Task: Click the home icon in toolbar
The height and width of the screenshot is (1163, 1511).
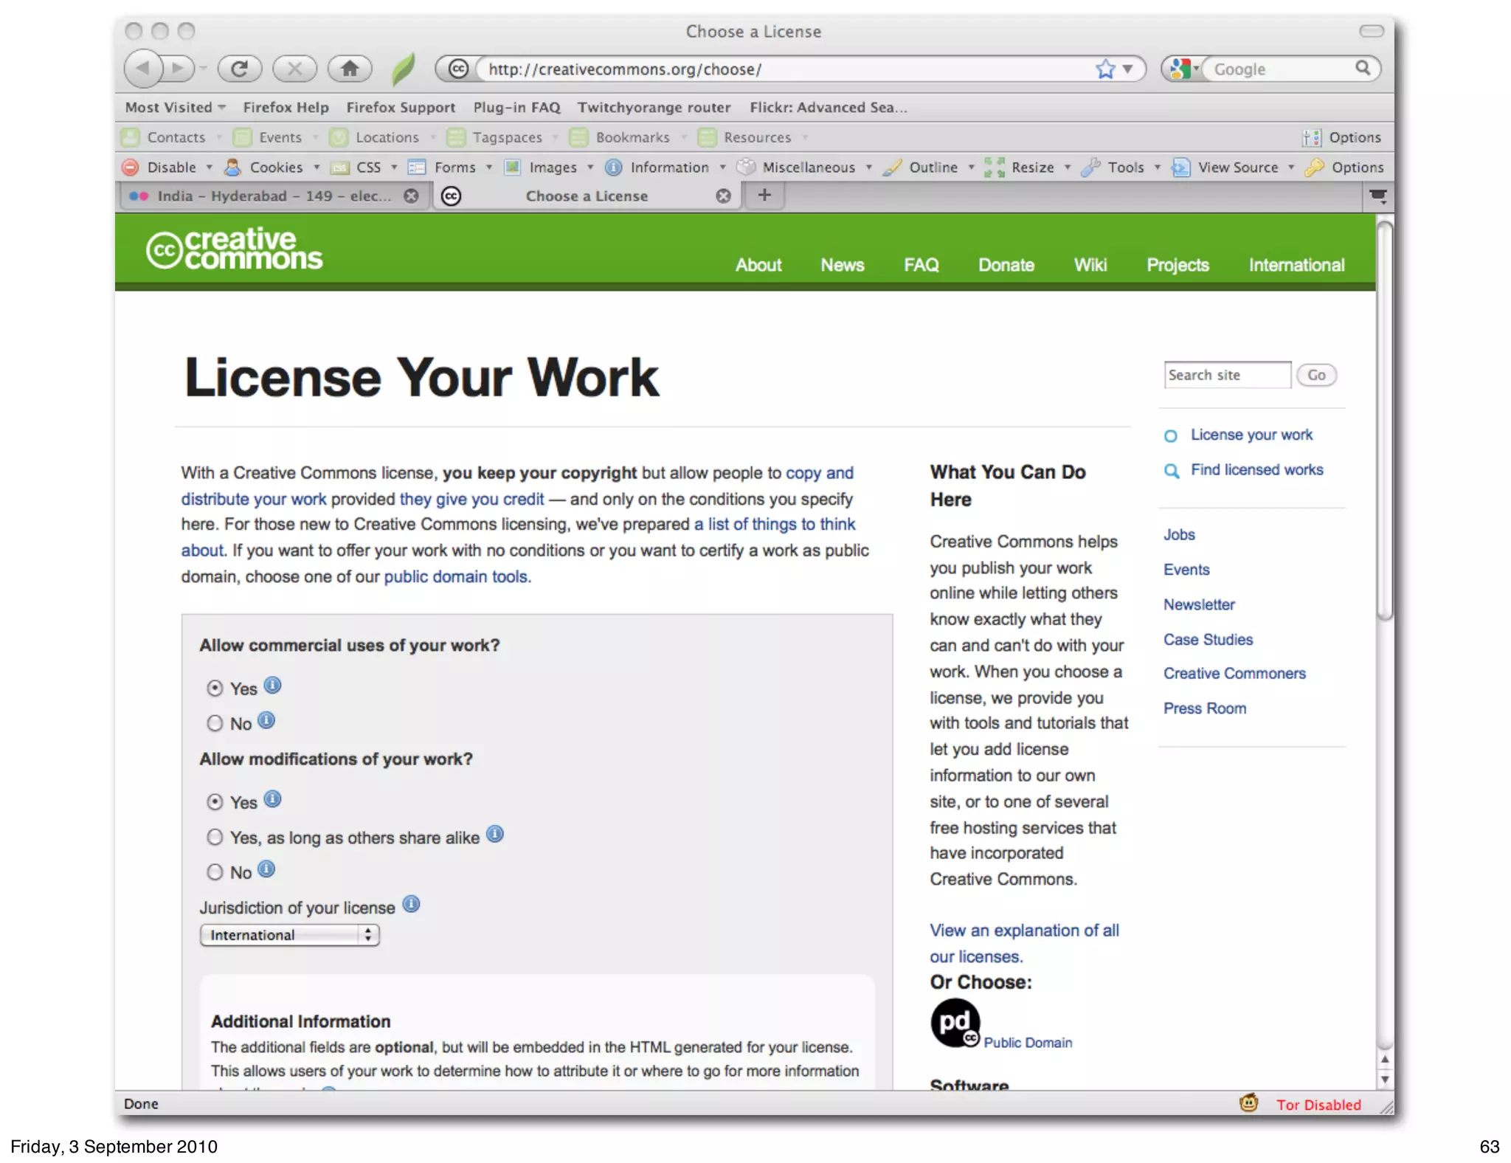Action: click(350, 69)
